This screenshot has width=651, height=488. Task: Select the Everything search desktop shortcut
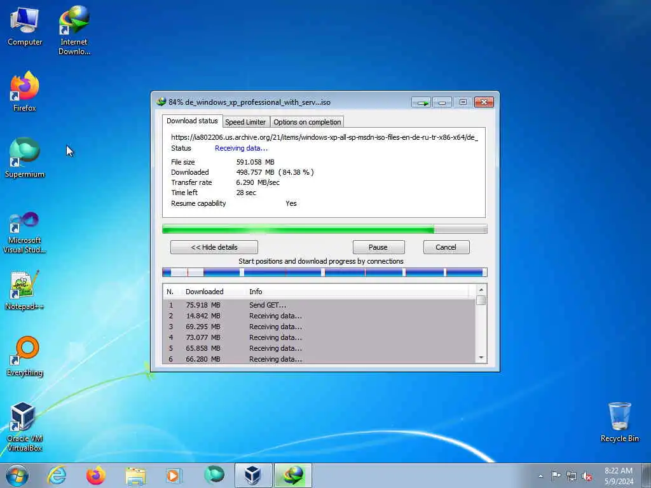click(25, 356)
